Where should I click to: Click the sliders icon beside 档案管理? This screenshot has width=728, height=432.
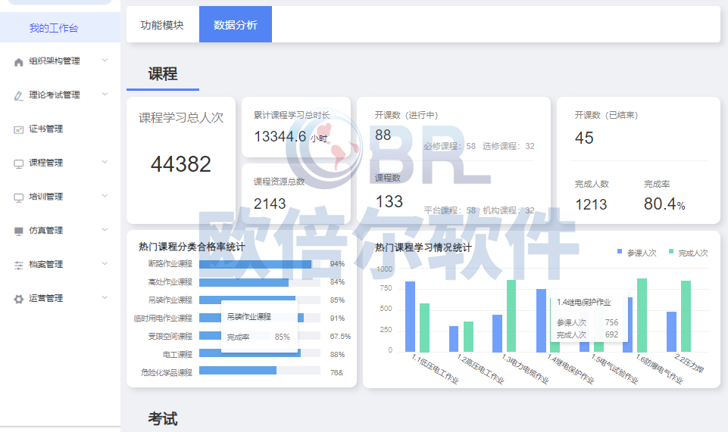click(x=19, y=265)
